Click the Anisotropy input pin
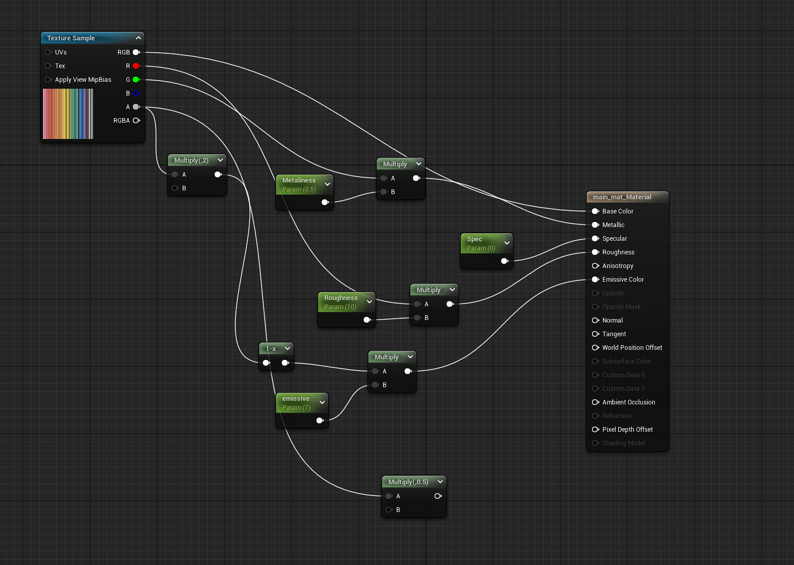794x565 pixels. click(x=596, y=266)
